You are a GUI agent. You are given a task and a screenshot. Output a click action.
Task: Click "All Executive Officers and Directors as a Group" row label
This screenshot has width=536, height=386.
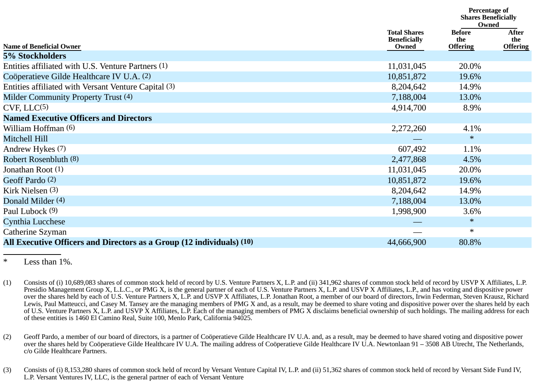[121, 242]
